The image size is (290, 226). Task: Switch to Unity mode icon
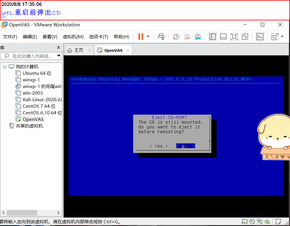tap(245, 37)
